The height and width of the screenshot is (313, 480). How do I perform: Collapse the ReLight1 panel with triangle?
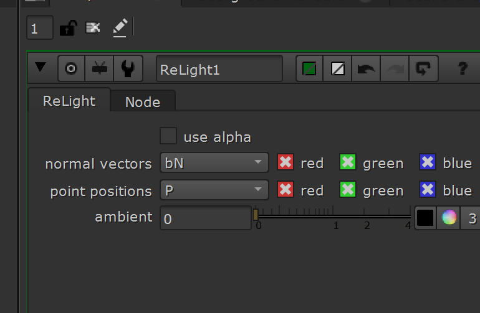41,67
